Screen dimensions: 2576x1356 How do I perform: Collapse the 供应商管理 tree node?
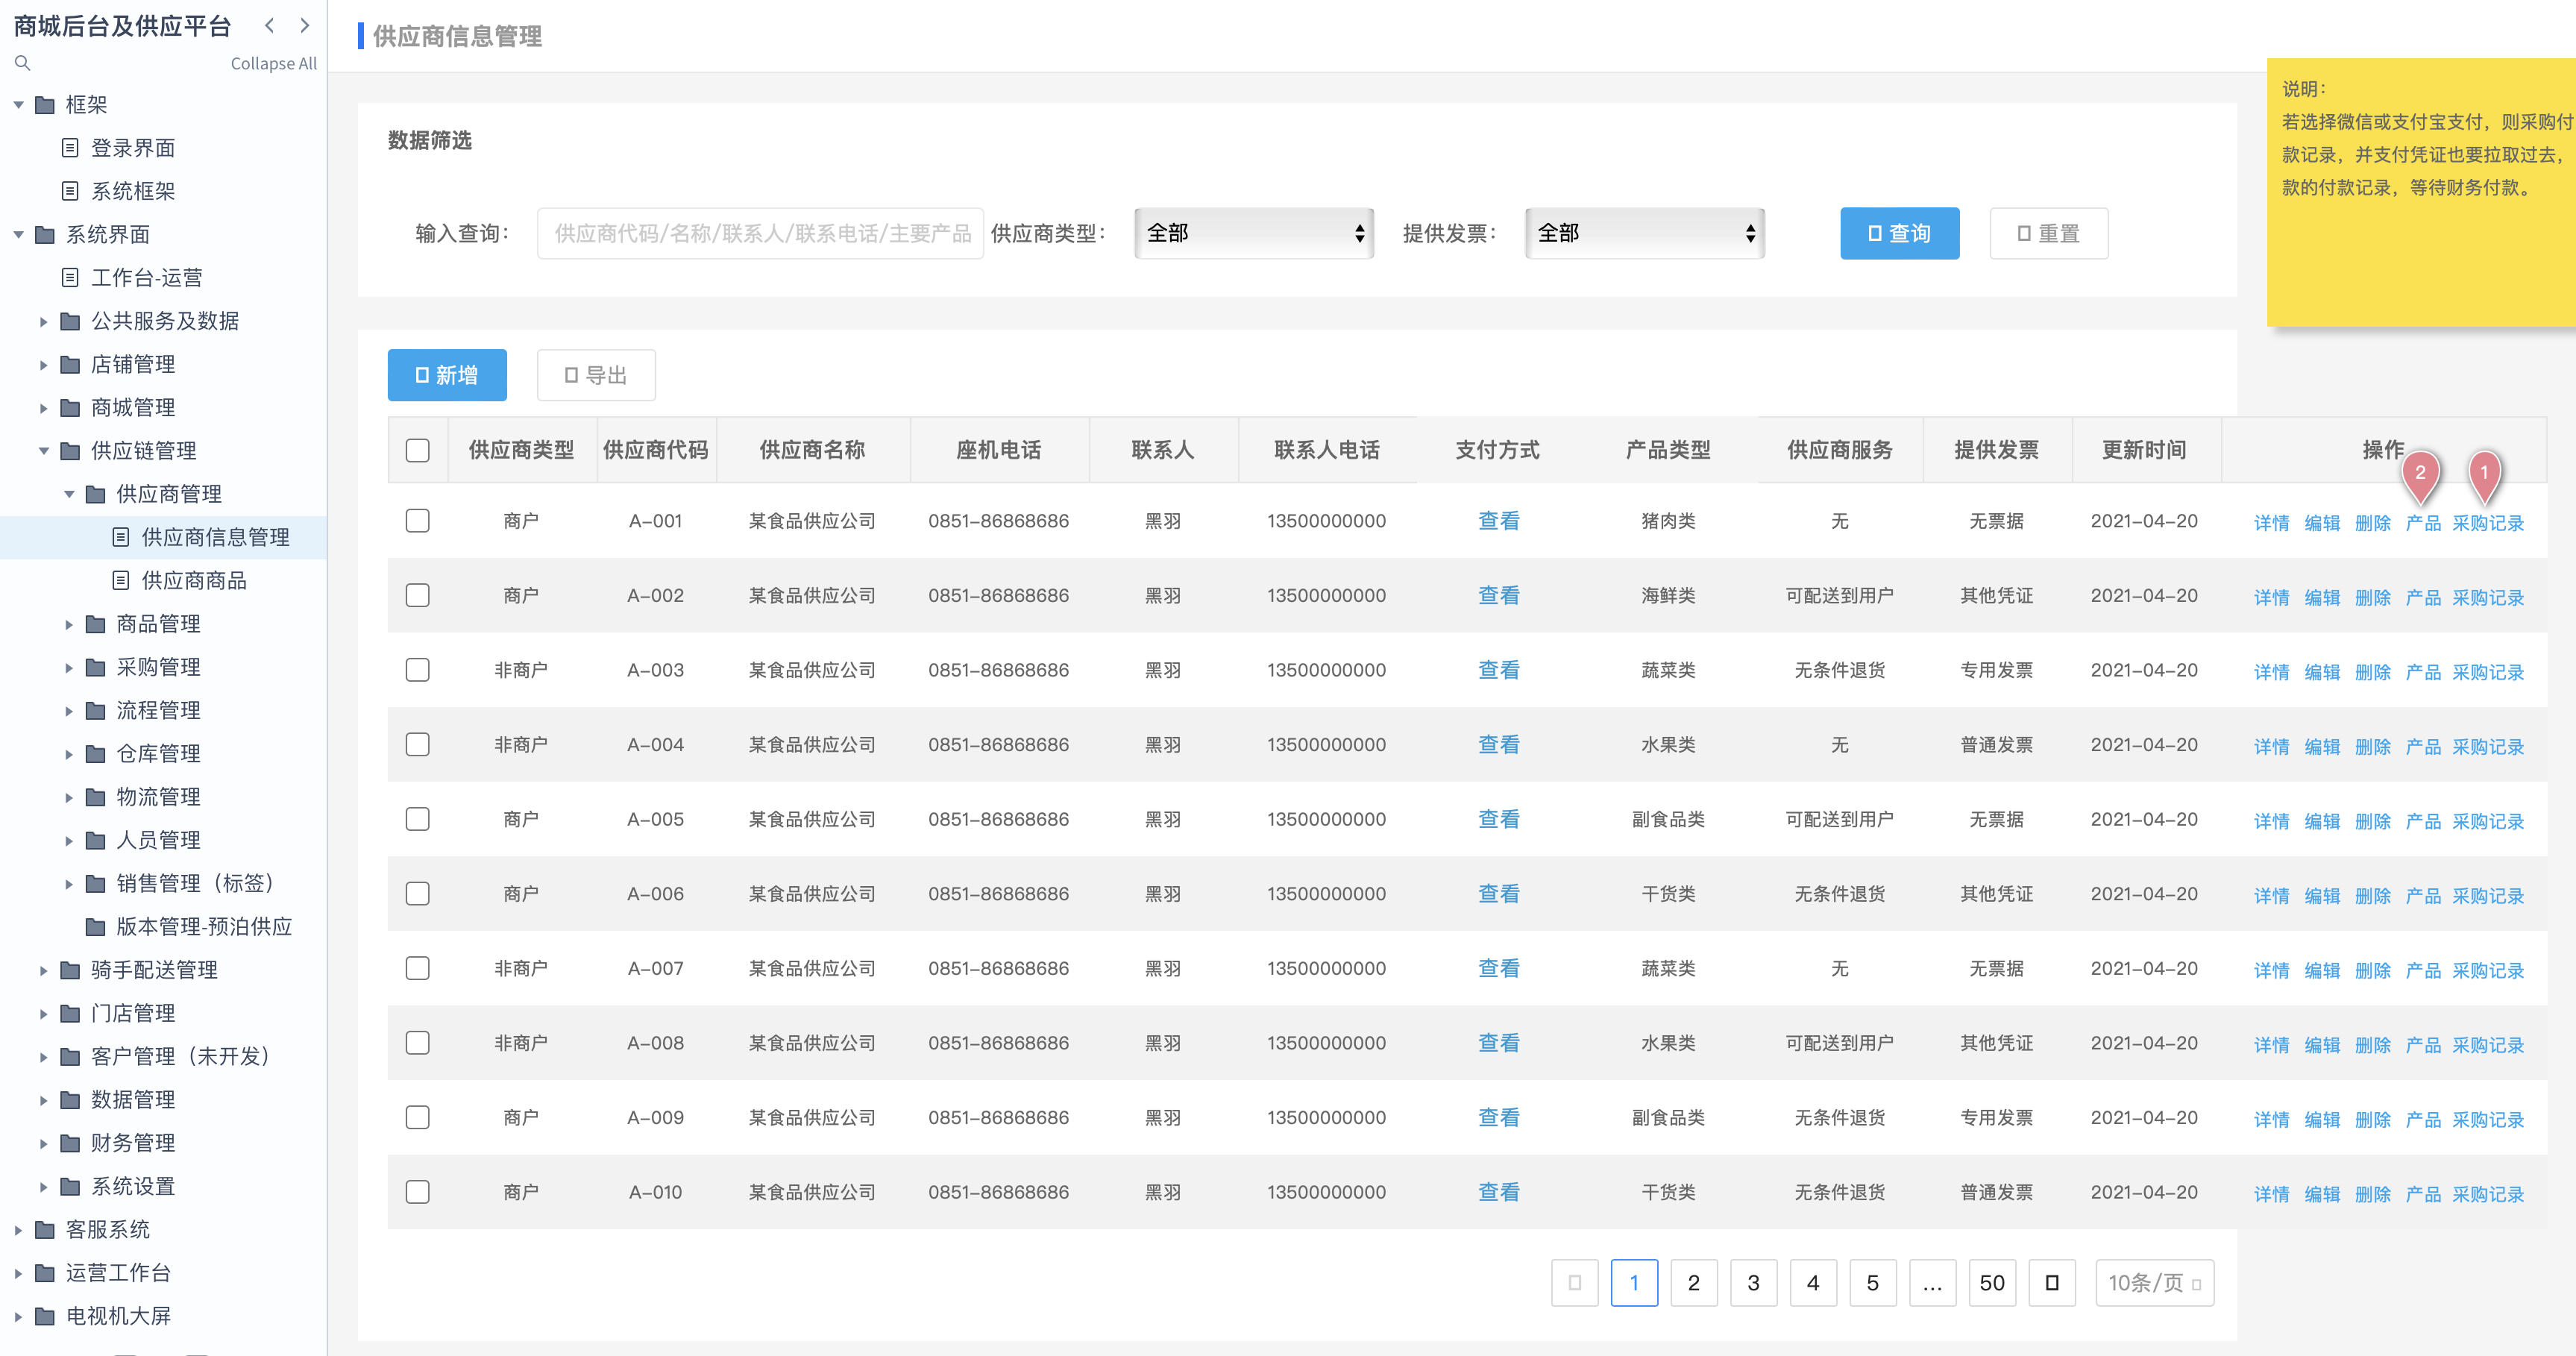coord(69,494)
